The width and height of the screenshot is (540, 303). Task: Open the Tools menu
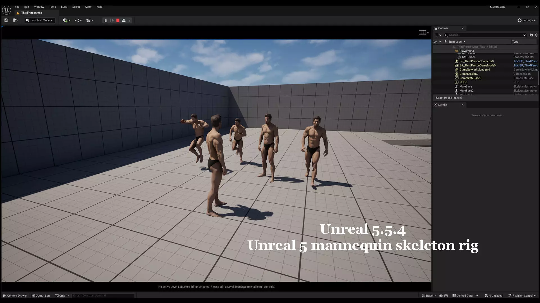[52, 7]
